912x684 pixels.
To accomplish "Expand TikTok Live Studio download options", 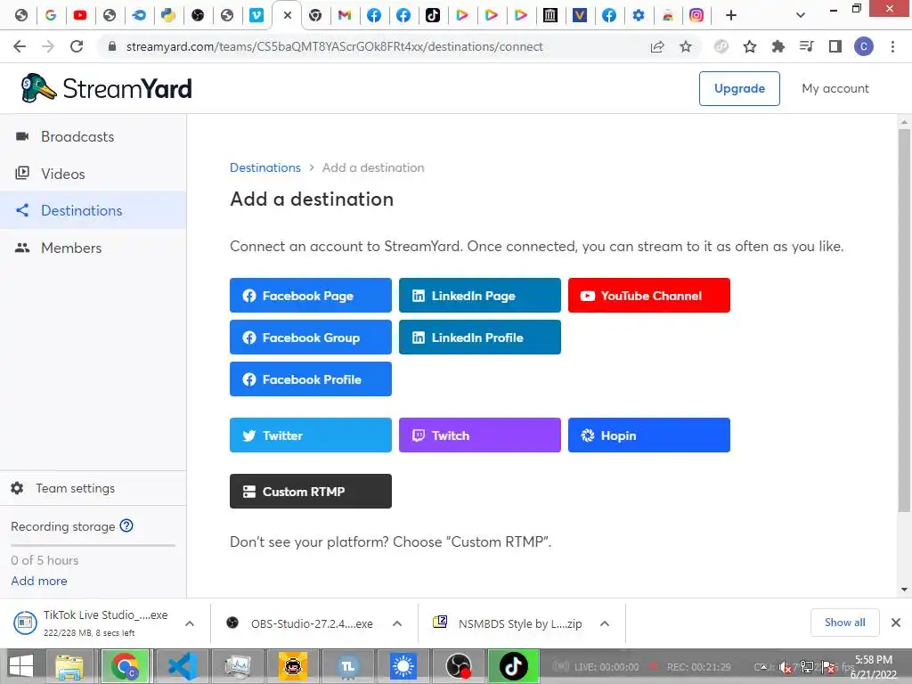I will click(190, 623).
